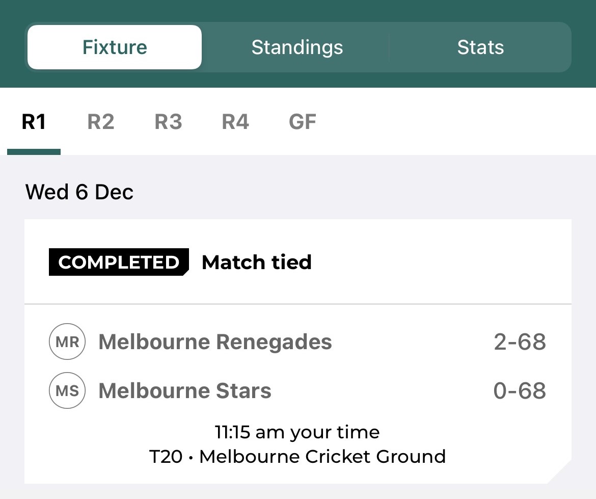Select the R1 round toggle
This screenshot has height=499, width=596.
point(34,121)
